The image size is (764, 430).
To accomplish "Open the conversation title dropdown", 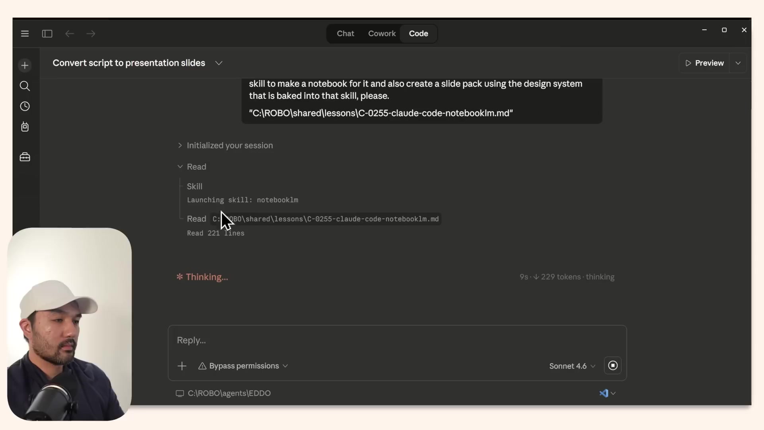I will 218,63.
